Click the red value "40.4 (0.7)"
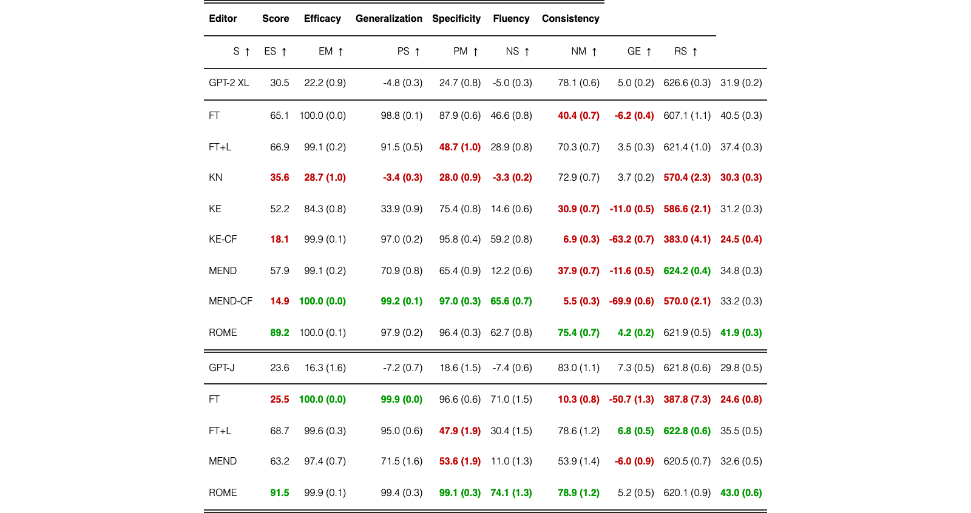 578,116
